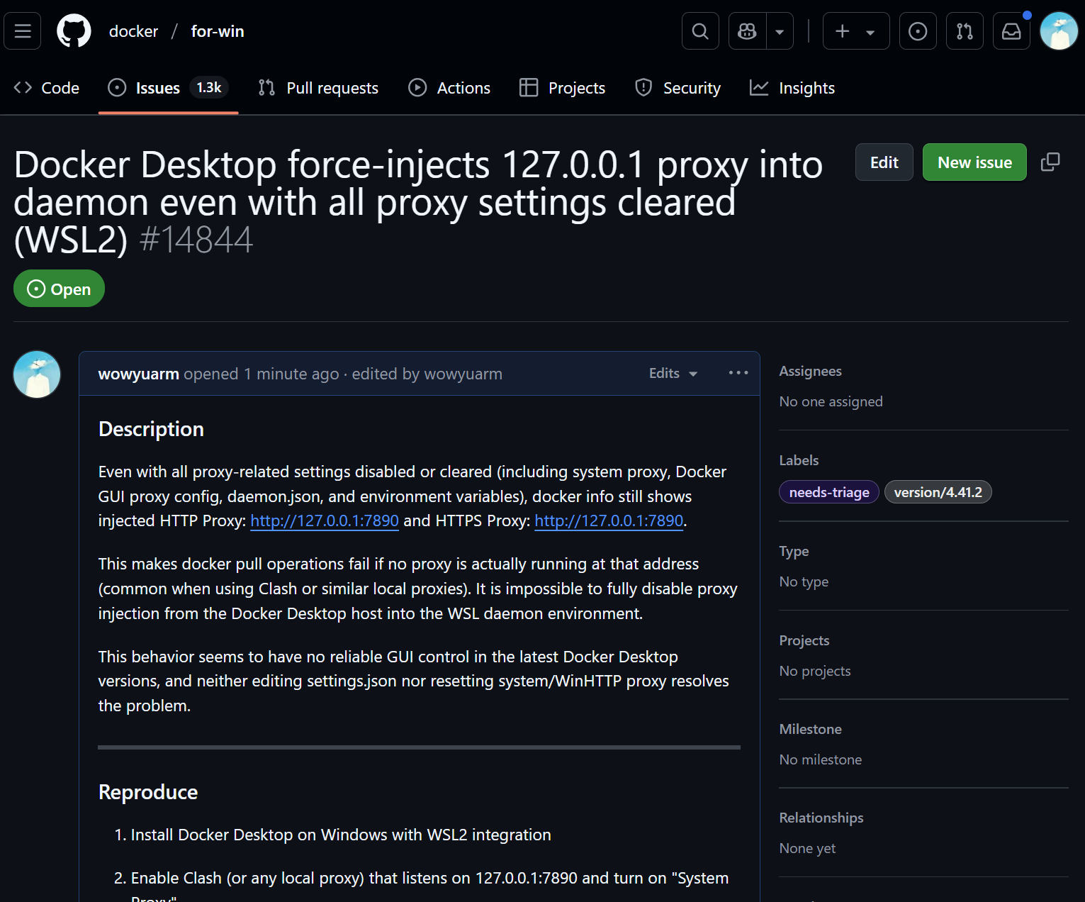Open the search magnifier icon
Screen dimensions: 1085x902
(x=700, y=31)
